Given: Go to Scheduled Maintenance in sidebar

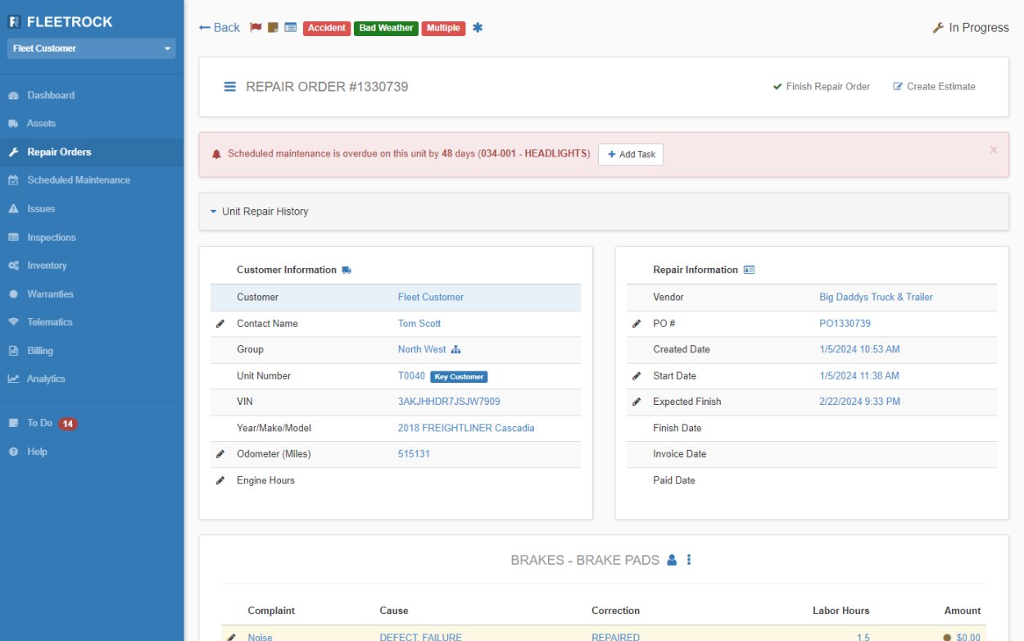Looking at the screenshot, I should point(78,180).
